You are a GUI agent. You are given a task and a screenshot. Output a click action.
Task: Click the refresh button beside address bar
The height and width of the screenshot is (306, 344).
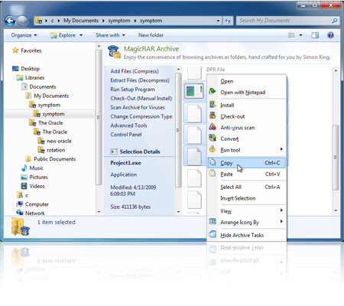point(228,21)
